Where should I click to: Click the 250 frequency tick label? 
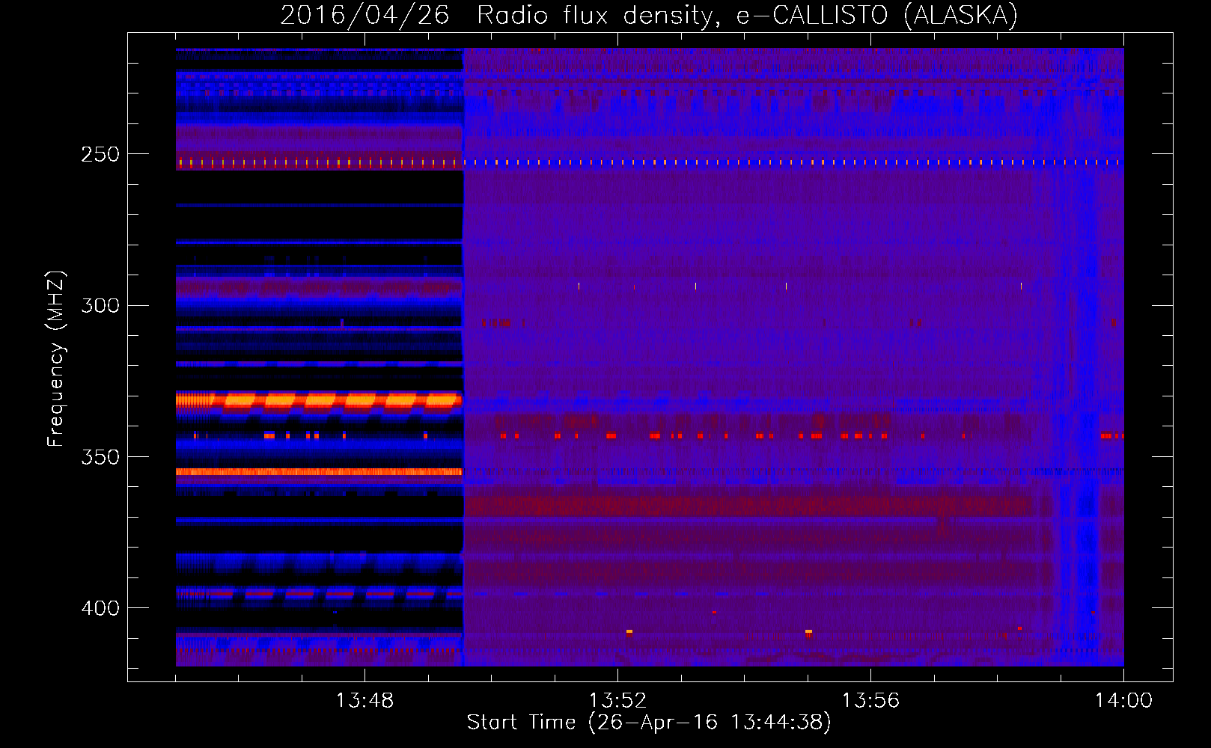click(x=100, y=154)
